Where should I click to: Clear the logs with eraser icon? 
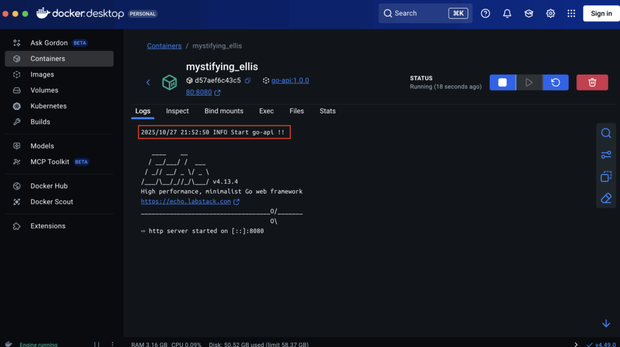click(x=605, y=199)
